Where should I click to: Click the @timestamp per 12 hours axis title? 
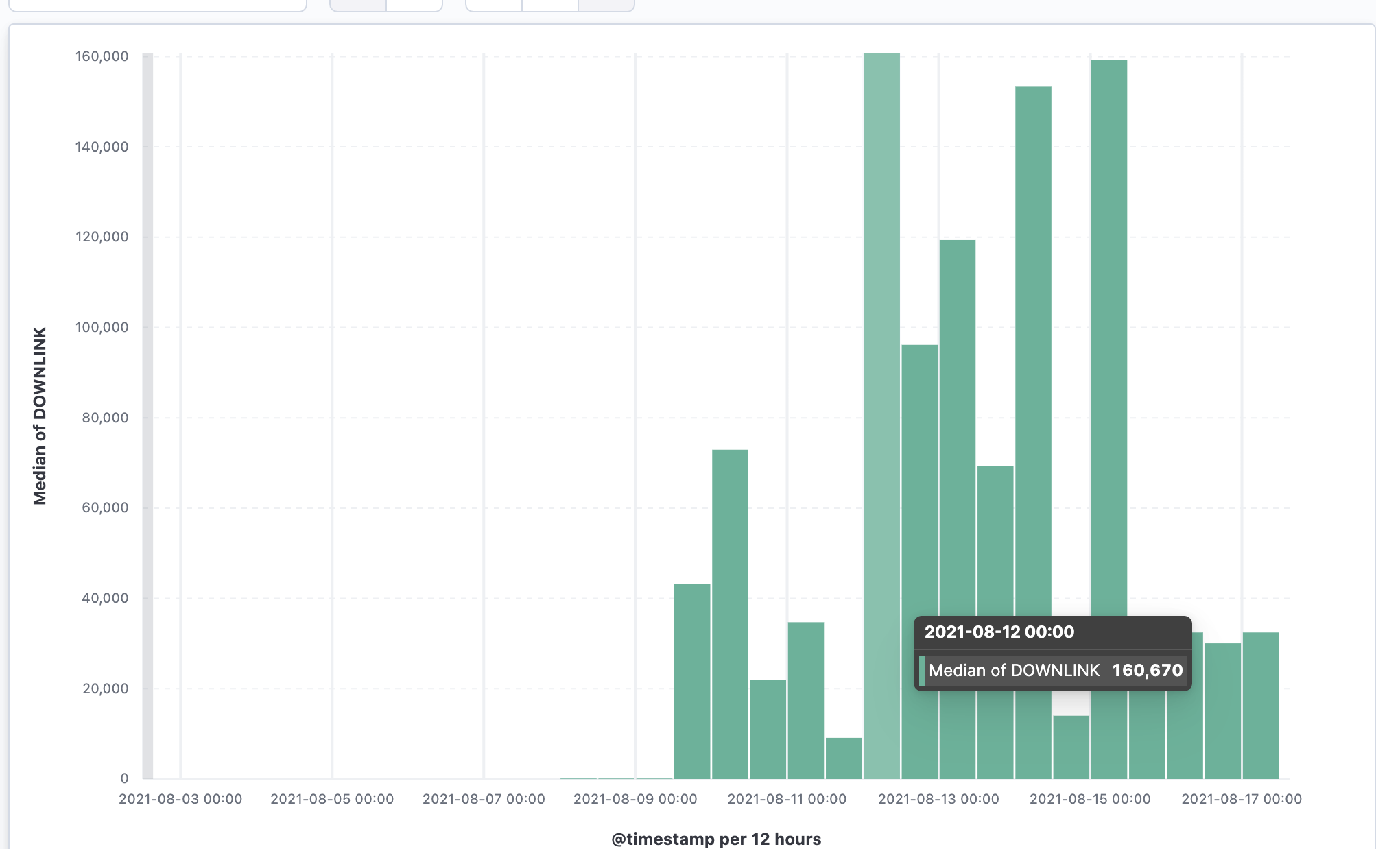716,839
